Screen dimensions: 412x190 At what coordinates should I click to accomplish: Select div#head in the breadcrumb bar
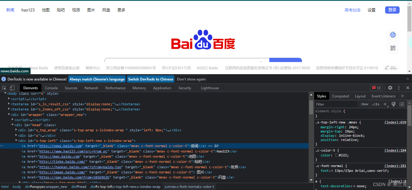79,187
